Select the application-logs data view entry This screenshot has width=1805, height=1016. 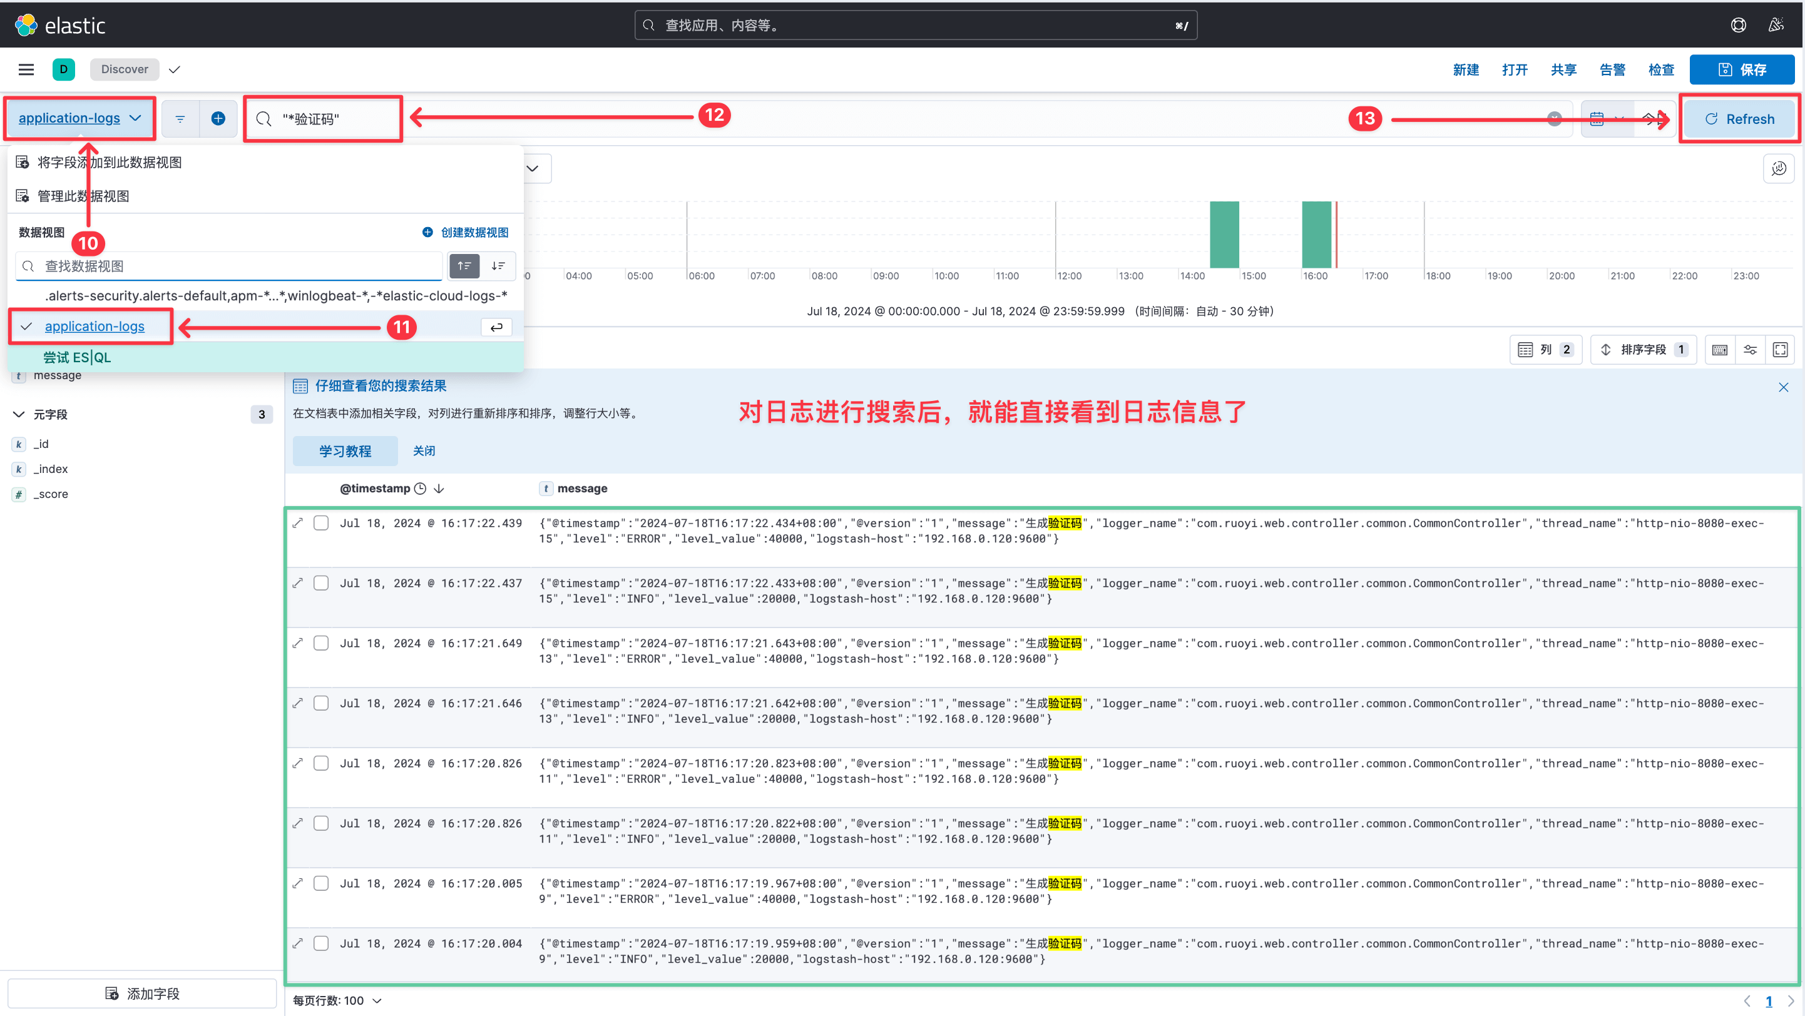click(265, 327)
